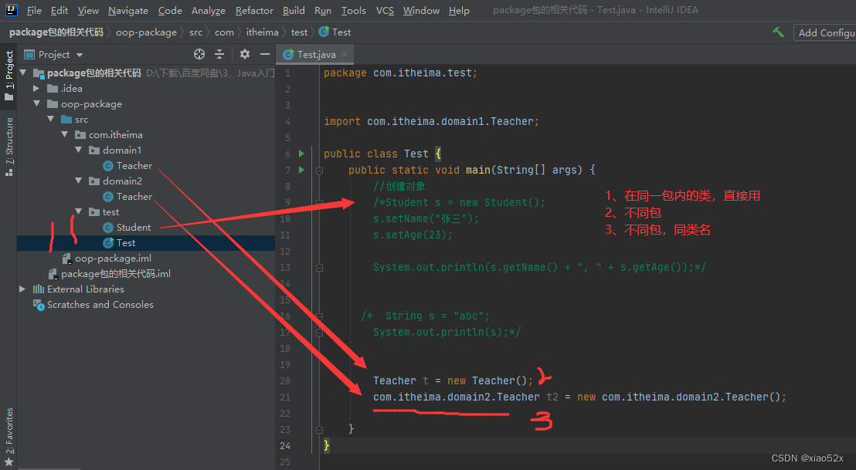Hide the Project tool window with minus icon
Image resolution: width=856 pixels, height=470 pixels.
coord(265,54)
